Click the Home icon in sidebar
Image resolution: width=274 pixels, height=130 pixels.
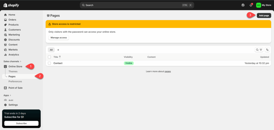point(5,15)
